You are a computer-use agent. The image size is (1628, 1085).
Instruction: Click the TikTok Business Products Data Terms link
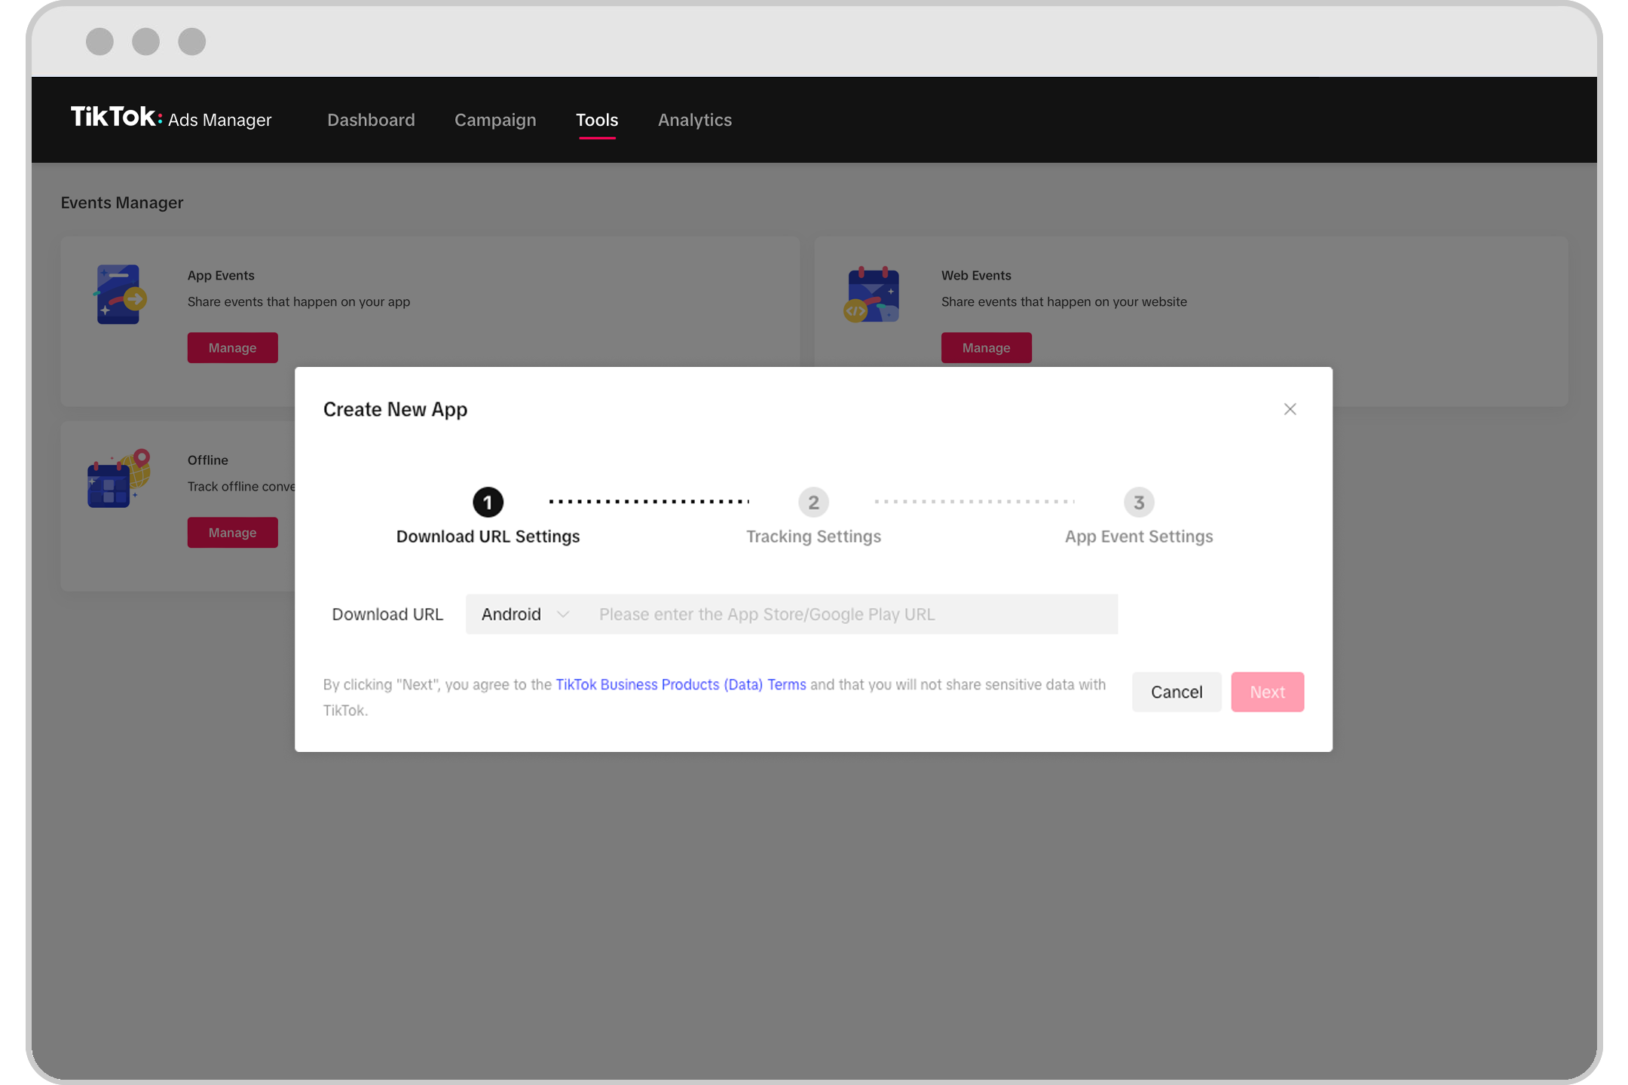681,684
